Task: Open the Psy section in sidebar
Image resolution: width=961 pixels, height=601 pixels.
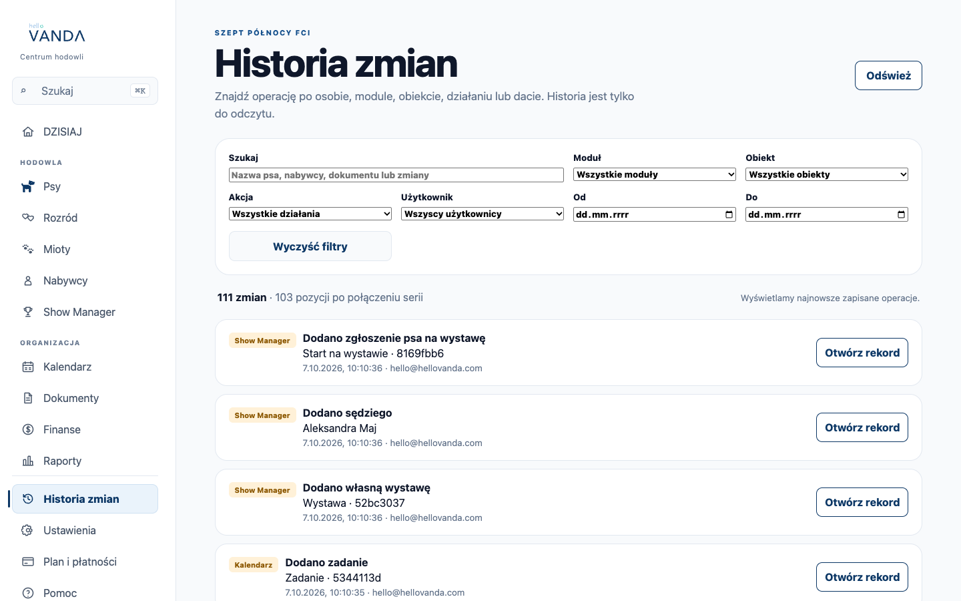Action: click(x=85, y=186)
